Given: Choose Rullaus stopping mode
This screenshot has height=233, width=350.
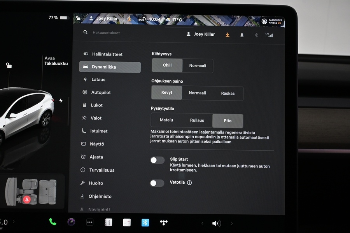Looking at the screenshot, I should 197,120.
